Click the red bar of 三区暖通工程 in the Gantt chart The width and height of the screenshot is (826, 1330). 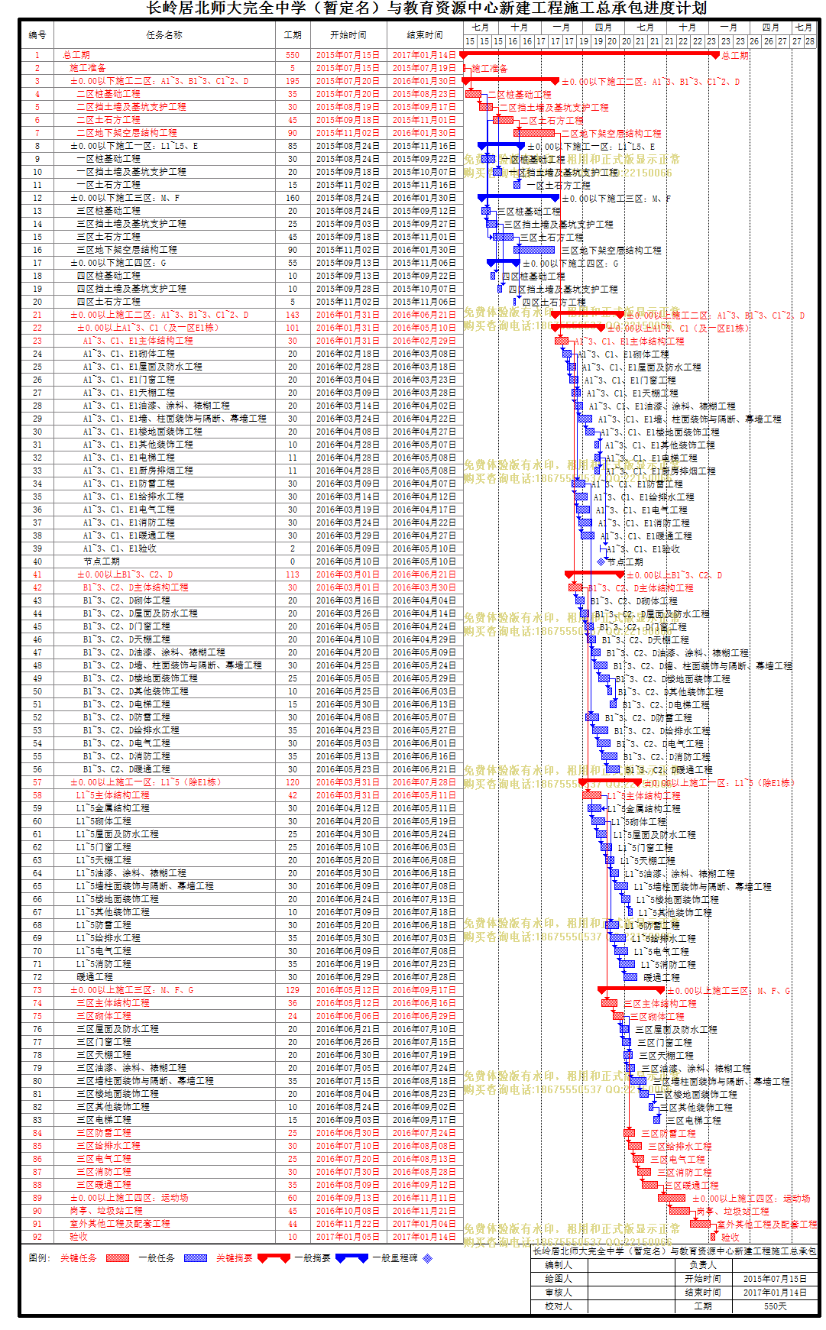point(649,1185)
